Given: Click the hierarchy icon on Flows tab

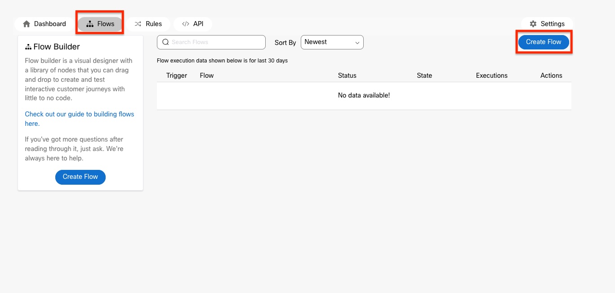Looking at the screenshot, I should tap(90, 24).
